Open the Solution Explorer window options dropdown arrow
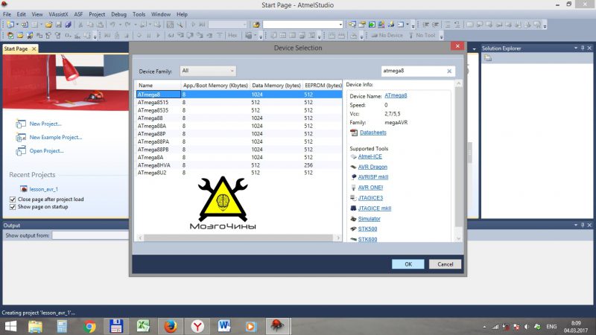Screen dimensions: 596x335 click(575, 48)
